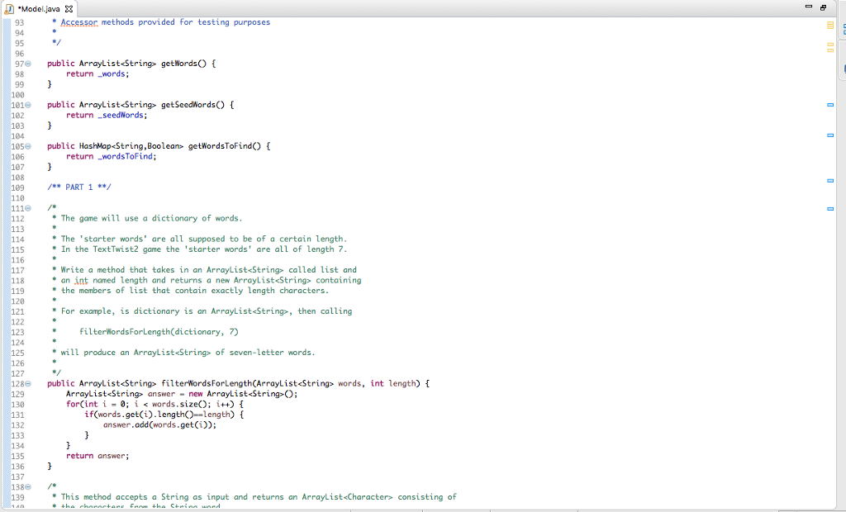Click the paired yellow occurrence markers in overview ruler
Screen dimensions: 846x512
click(x=829, y=45)
